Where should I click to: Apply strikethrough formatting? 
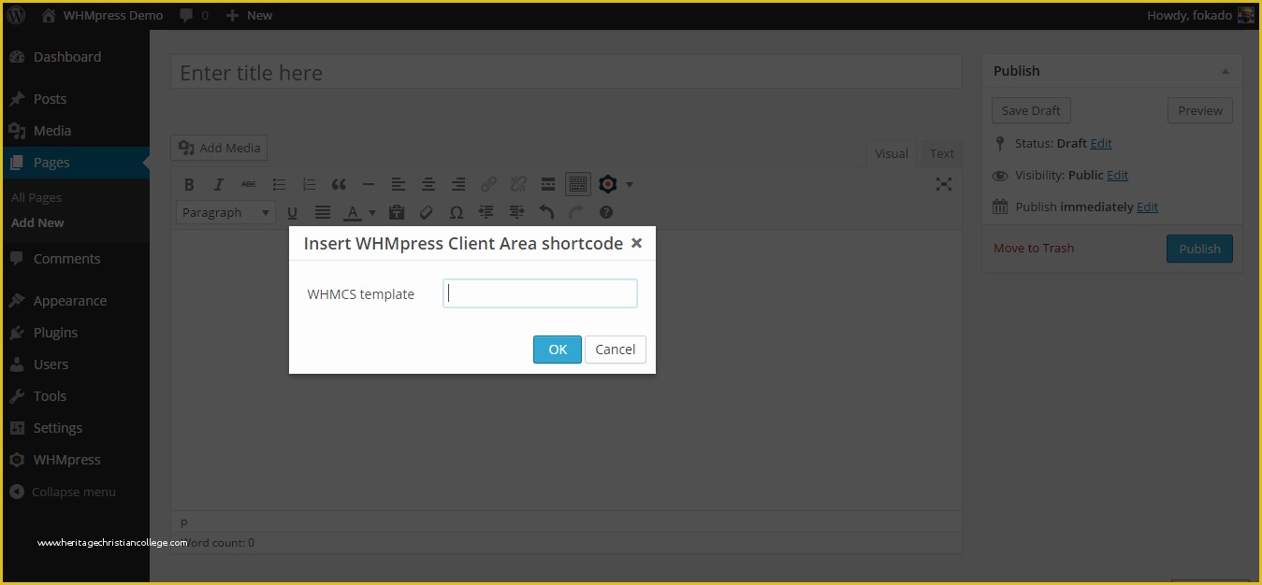coord(249,184)
